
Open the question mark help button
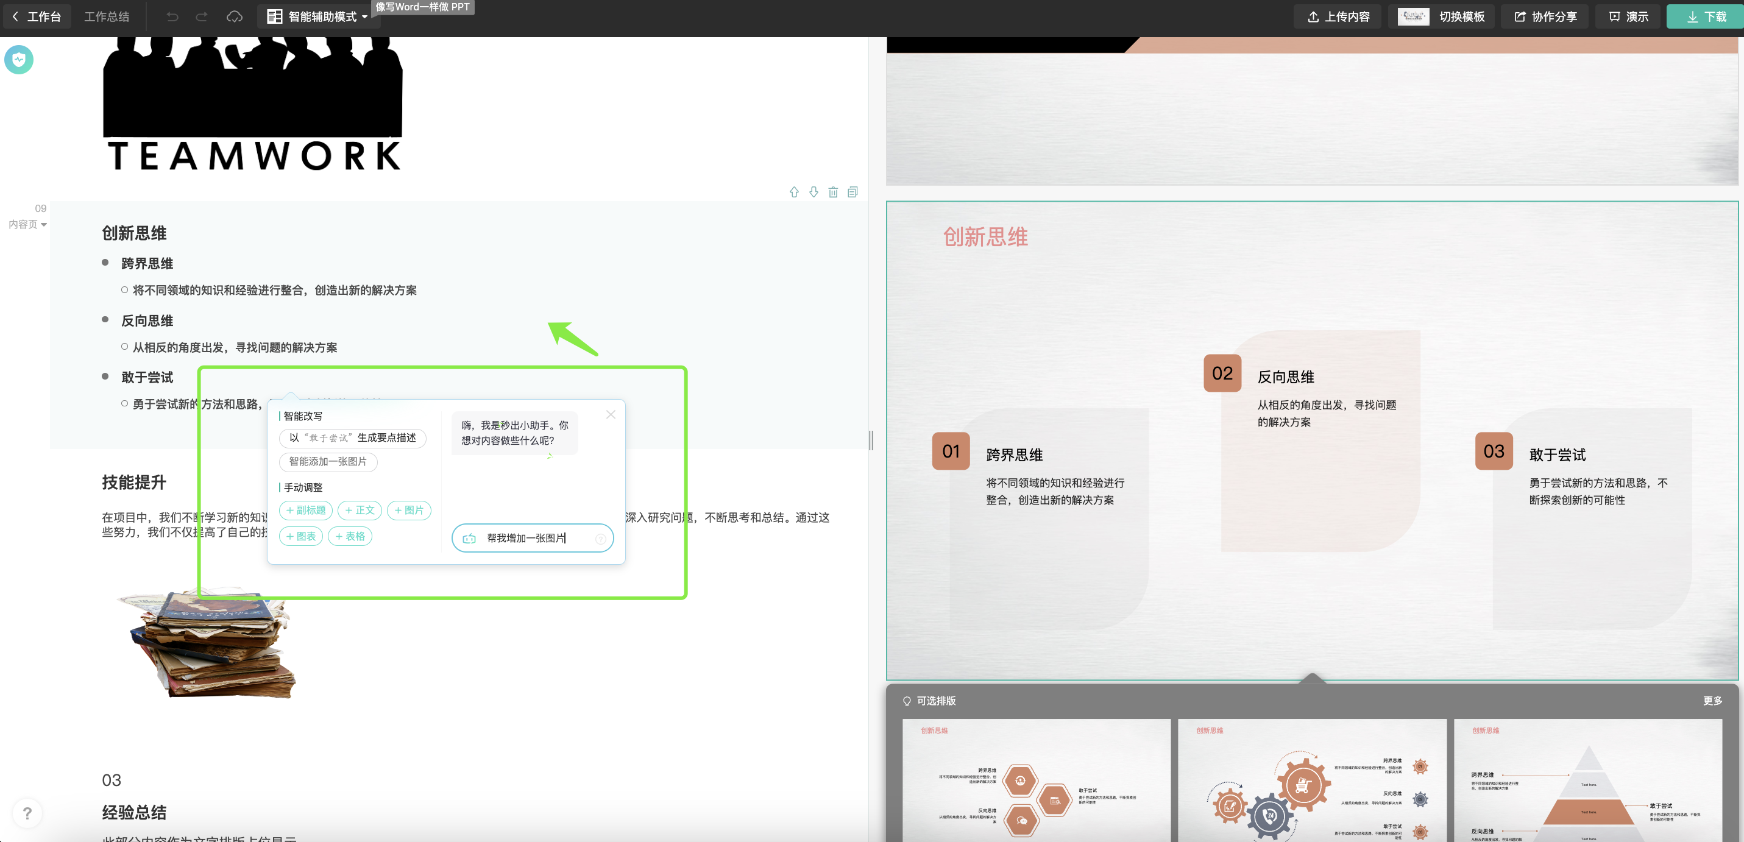click(x=27, y=813)
